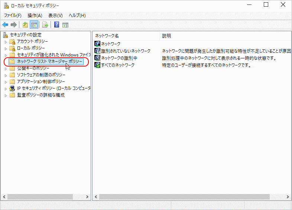Click the ネットワークの識別中 row icon
The image size is (292, 210).
tap(97, 58)
